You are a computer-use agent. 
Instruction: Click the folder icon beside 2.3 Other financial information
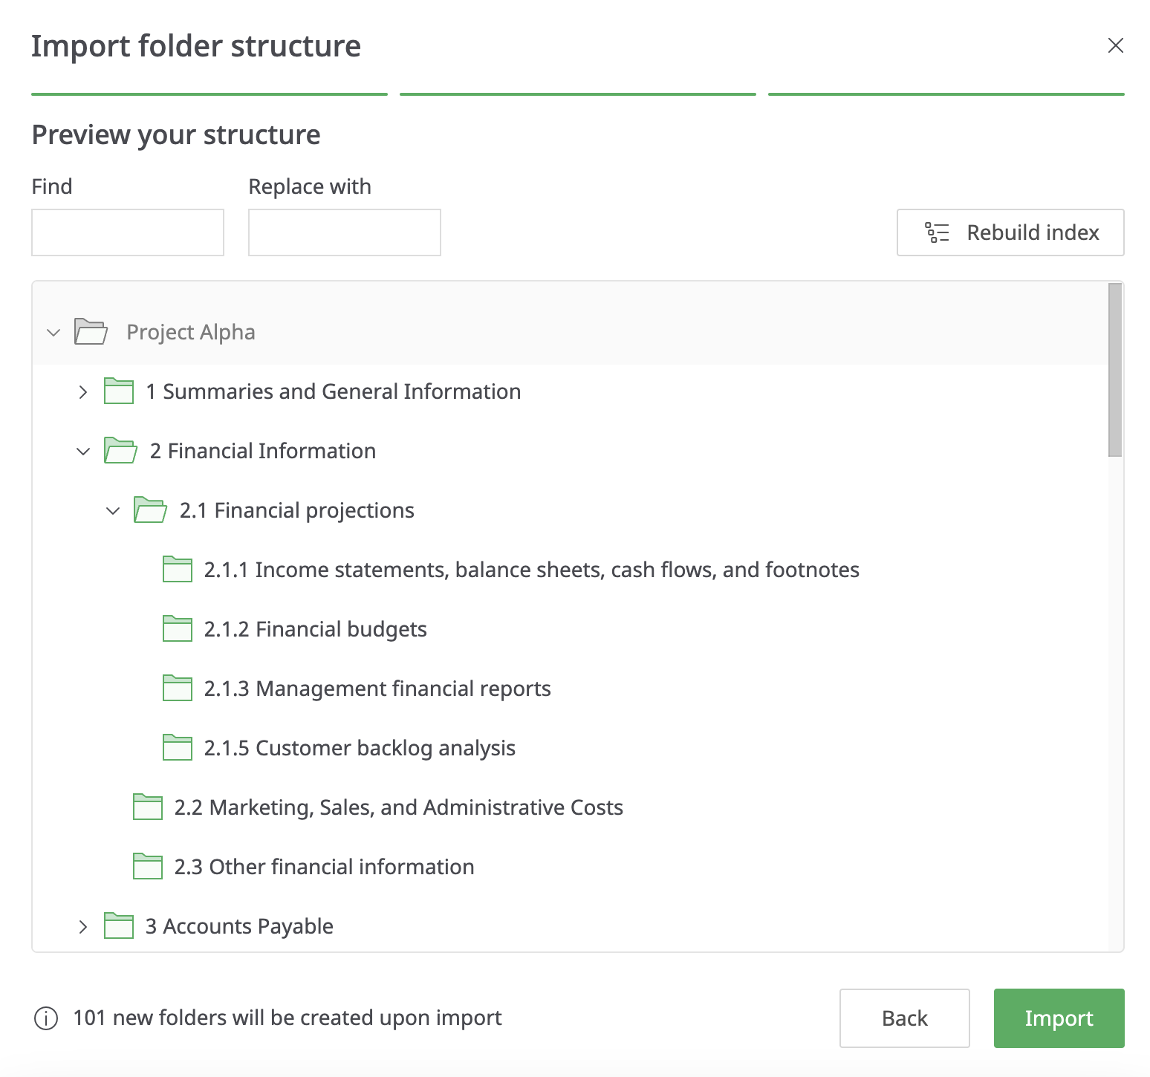coord(147,866)
